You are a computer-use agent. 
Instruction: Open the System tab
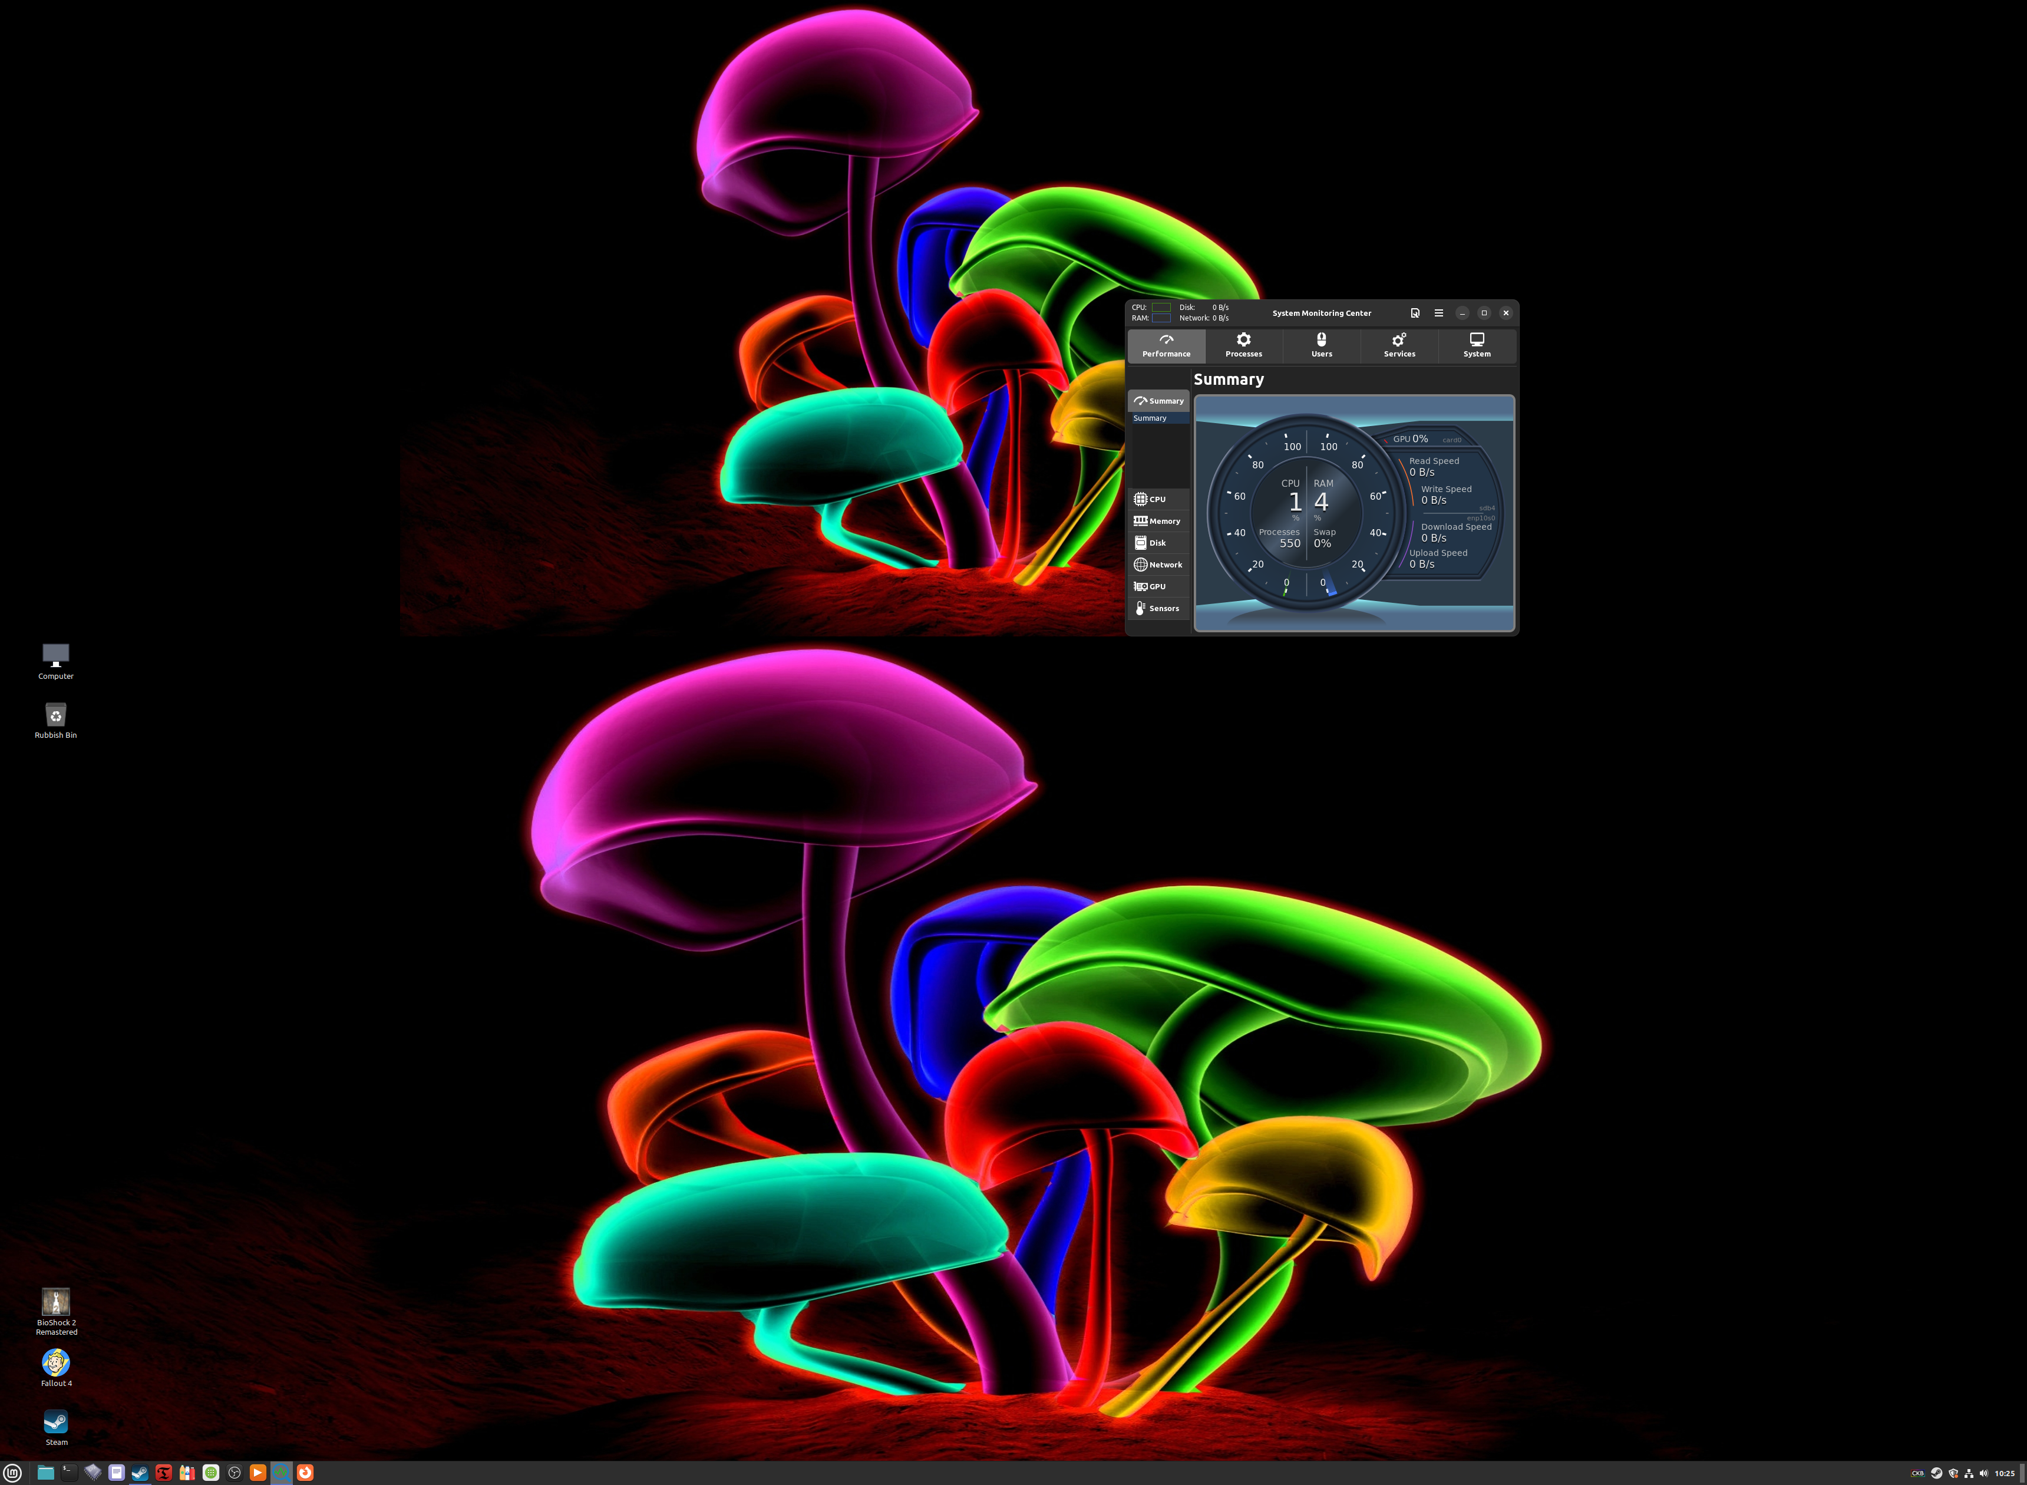point(1477,345)
